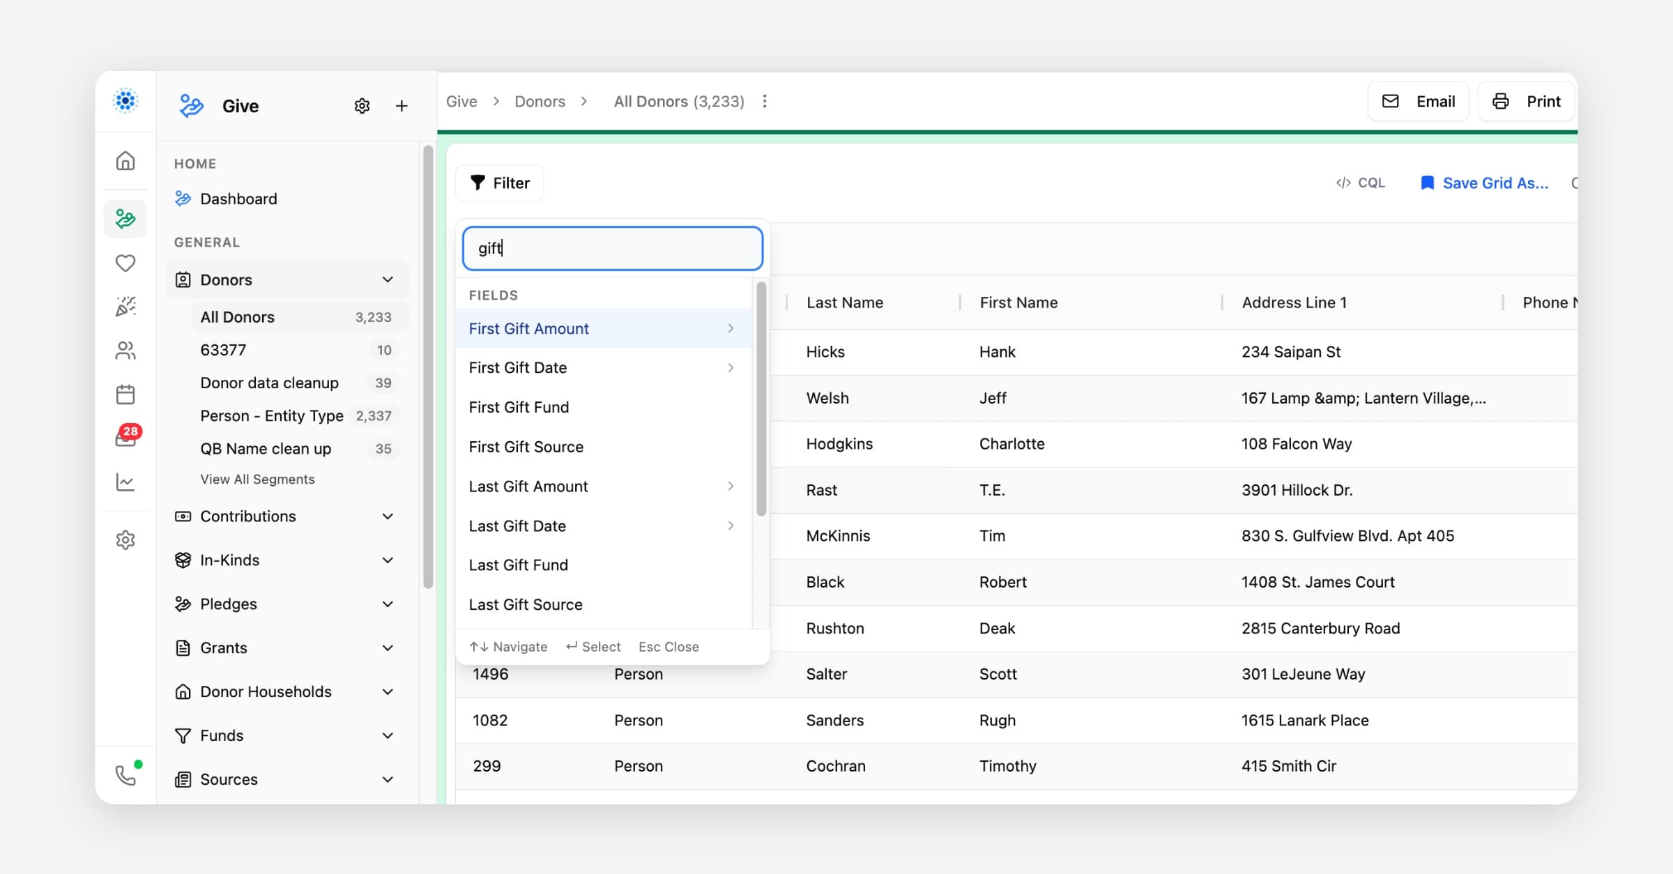Expand the In-Kinds section chevron

(388, 560)
